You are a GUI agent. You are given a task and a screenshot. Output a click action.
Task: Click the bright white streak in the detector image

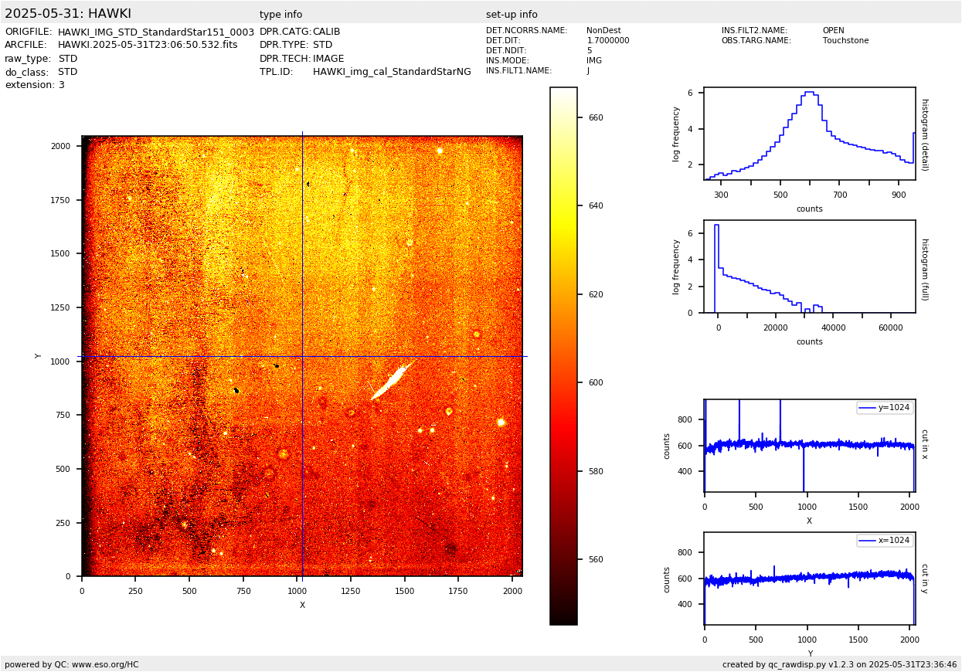[x=394, y=378]
